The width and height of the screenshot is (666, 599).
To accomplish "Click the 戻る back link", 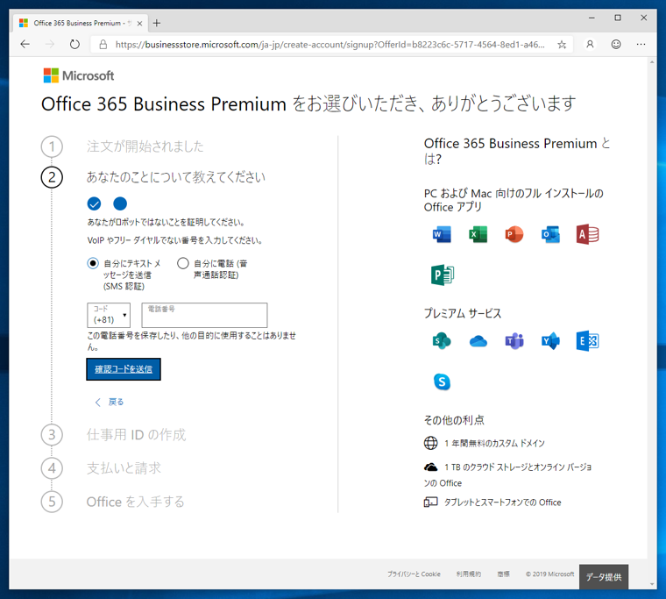I will click(110, 402).
